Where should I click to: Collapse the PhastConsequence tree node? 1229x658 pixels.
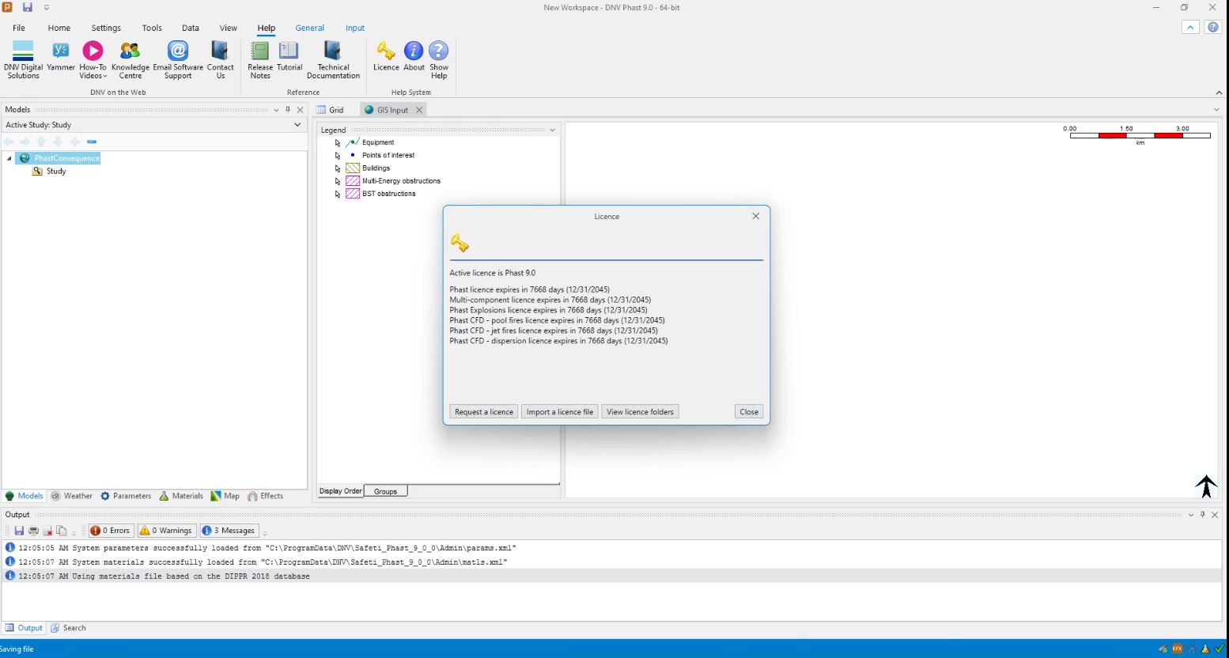(9, 159)
